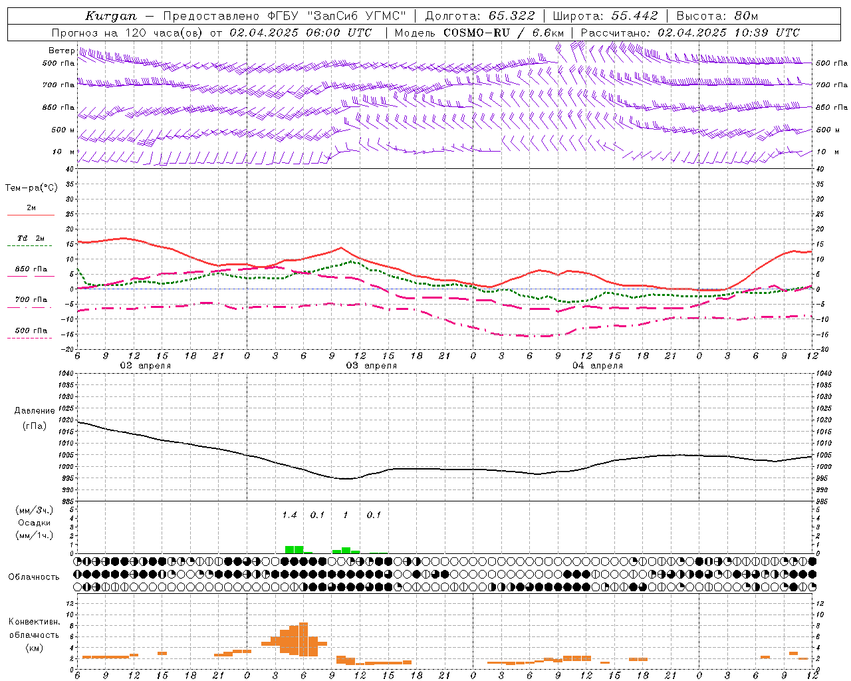Click the "Конвективн." convective cloud label
This screenshot has height=681, width=851.
35,622
